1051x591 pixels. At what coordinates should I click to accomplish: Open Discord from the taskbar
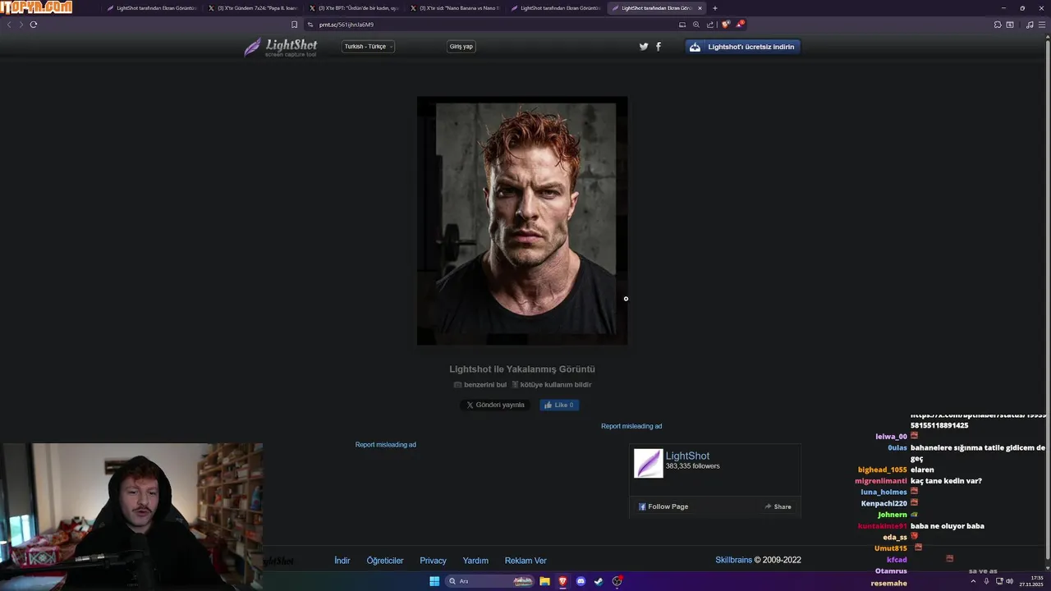581,581
